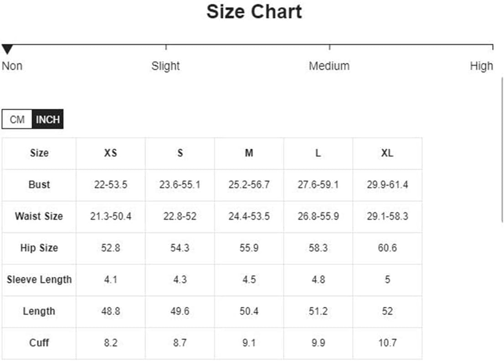Set stretch level to High

tap(481, 66)
